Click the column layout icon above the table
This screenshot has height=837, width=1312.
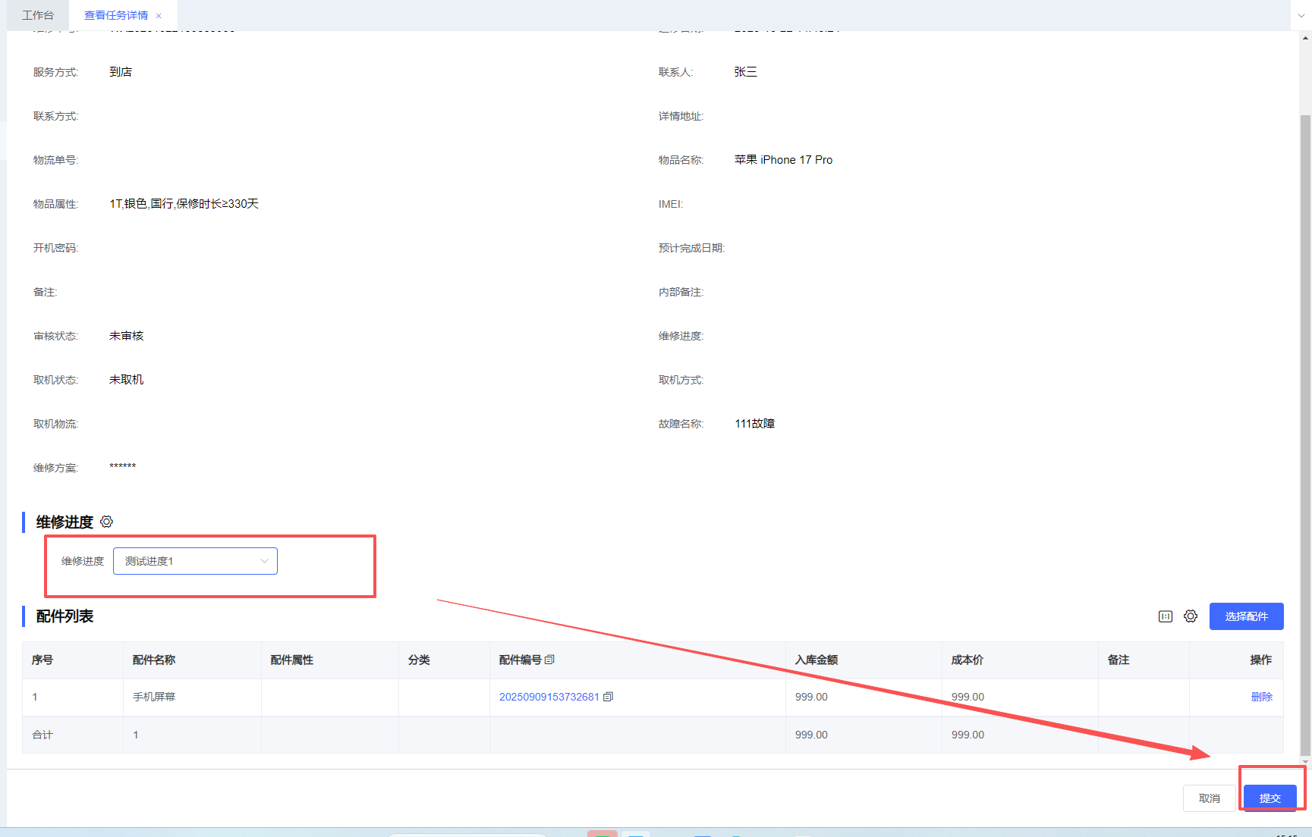click(x=1166, y=616)
